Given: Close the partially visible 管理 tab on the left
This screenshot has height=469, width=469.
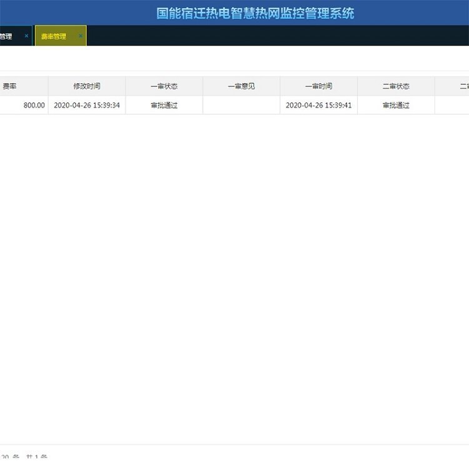Looking at the screenshot, I should [26, 36].
